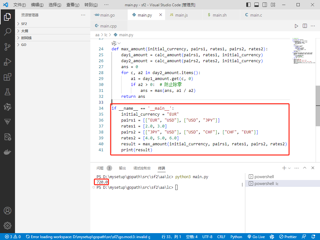The image size is (320, 240).
Task: Open the 调试控制台 debug console tab
Action: click(x=142, y=168)
